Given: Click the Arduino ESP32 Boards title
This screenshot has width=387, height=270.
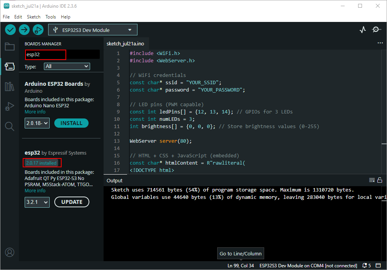Looking at the screenshot, I should click(54, 84).
